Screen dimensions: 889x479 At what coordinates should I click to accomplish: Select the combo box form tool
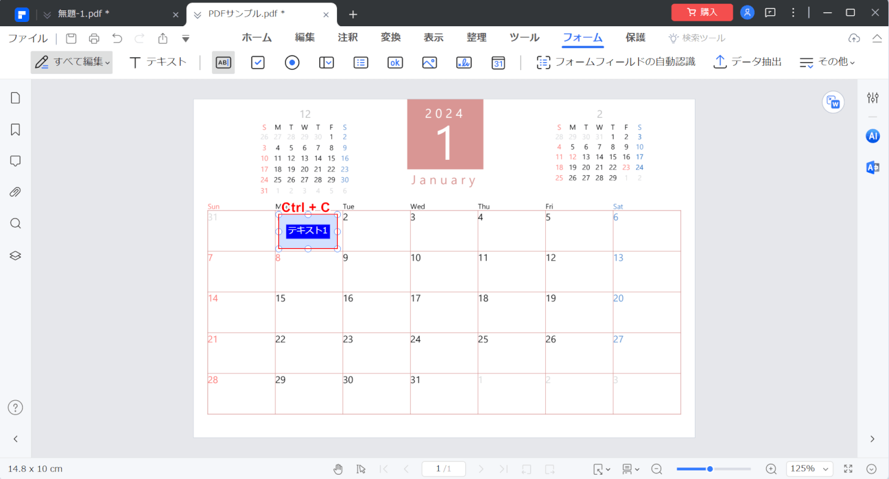click(327, 62)
